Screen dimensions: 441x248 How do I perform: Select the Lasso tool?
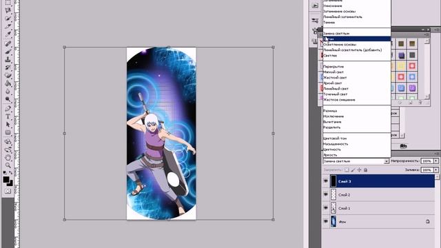click(8, 10)
